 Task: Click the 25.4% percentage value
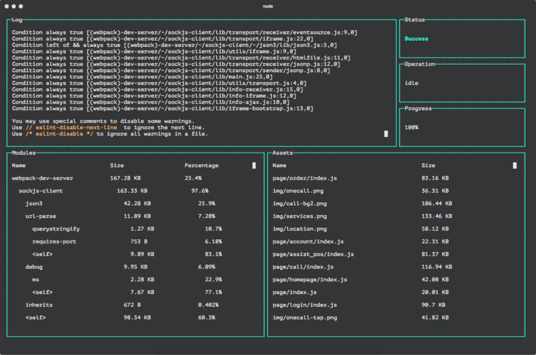point(193,178)
